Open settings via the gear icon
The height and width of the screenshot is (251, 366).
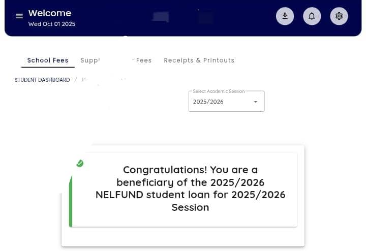pyautogui.click(x=339, y=16)
